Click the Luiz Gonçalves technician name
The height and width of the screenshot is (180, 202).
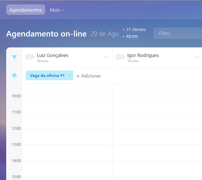click(x=52, y=55)
